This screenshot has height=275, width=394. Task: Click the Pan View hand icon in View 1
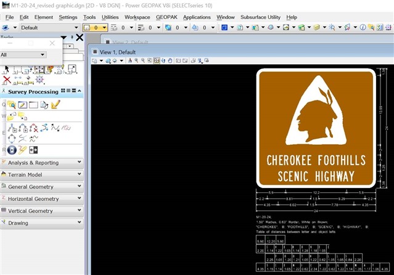pos(170,60)
